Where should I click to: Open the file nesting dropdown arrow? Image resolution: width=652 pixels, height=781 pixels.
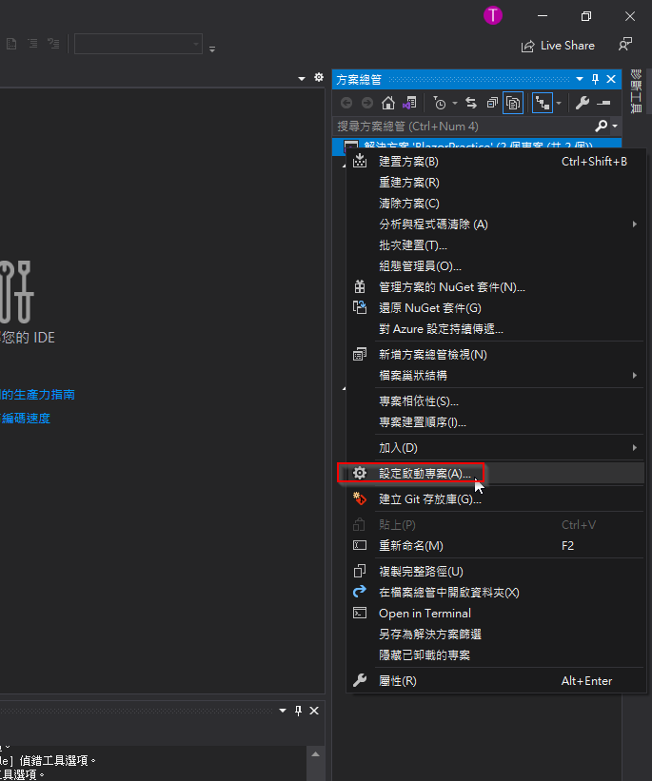click(x=559, y=103)
